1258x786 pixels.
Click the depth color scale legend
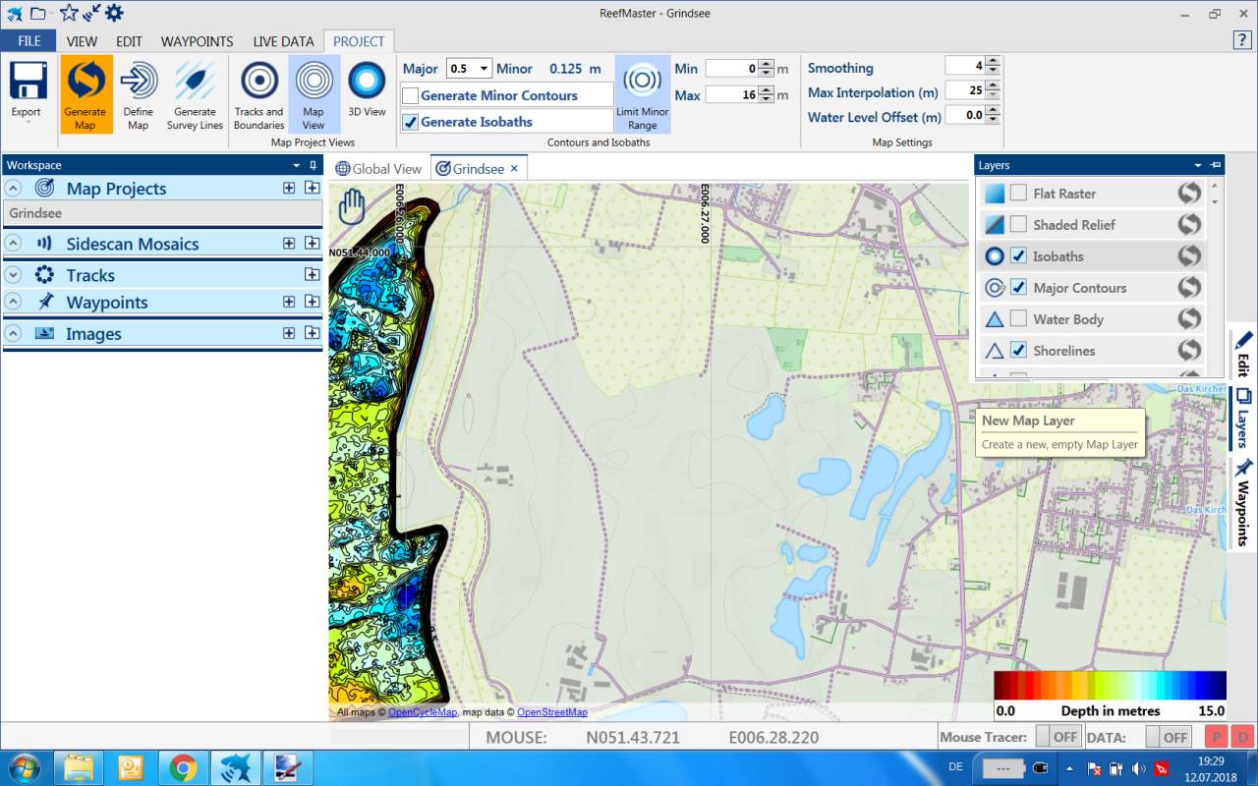pos(1110,685)
